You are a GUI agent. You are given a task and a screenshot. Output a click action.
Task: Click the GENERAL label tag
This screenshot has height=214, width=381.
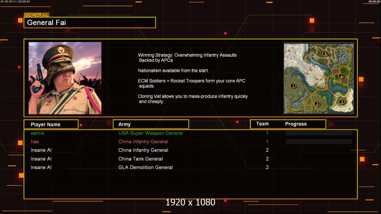pos(36,15)
